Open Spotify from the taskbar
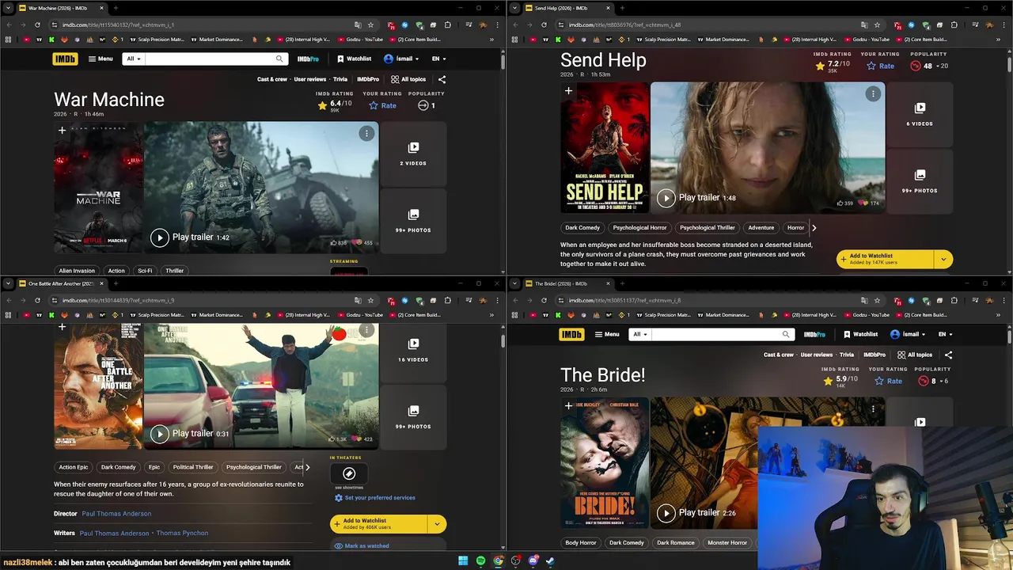Image resolution: width=1013 pixels, height=570 pixels. click(x=480, y=561)
